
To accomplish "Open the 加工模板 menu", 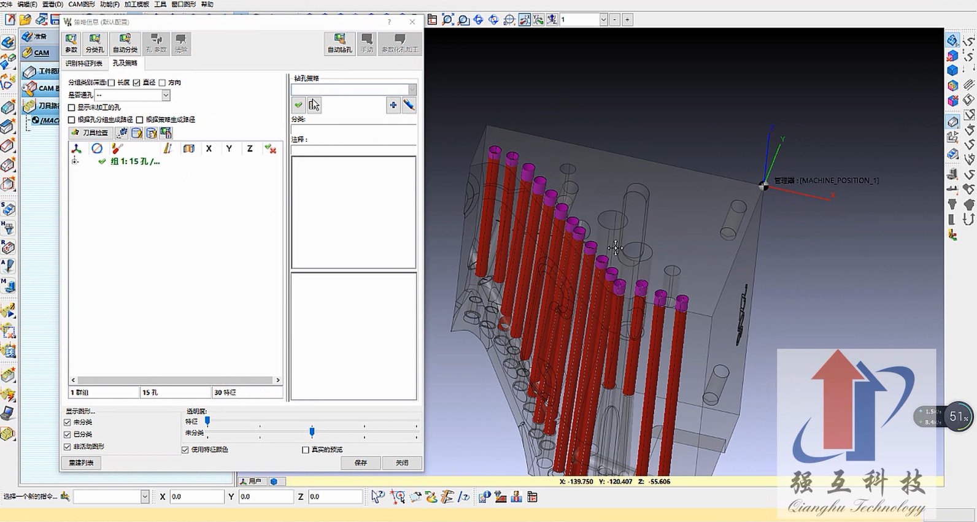I will (136, 4).
